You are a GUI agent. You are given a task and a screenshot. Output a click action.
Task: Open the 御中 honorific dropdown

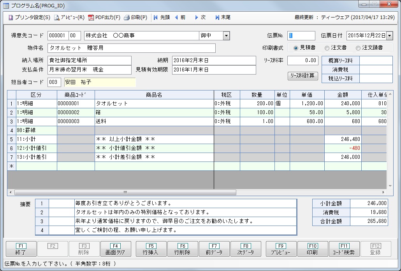[x=227, y=36]
